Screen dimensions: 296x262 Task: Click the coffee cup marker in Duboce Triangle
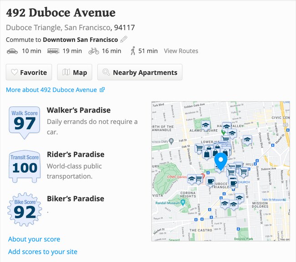click(210, 181)
